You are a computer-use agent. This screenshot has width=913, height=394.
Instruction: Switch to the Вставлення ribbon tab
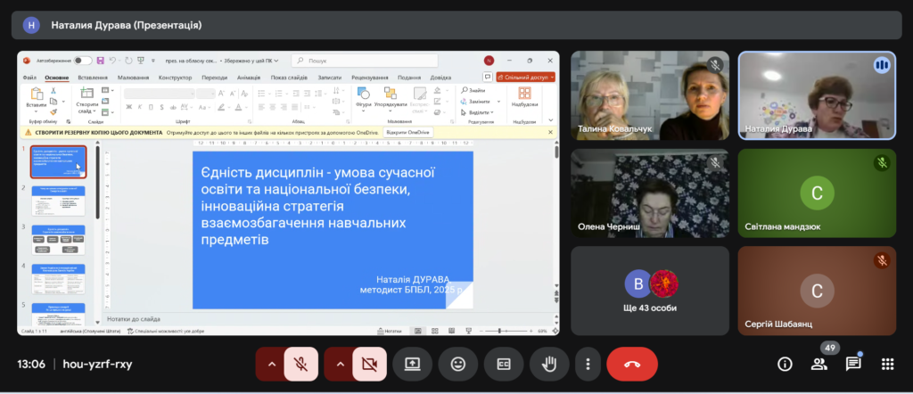pyautogui.click(x=93, y=78)
